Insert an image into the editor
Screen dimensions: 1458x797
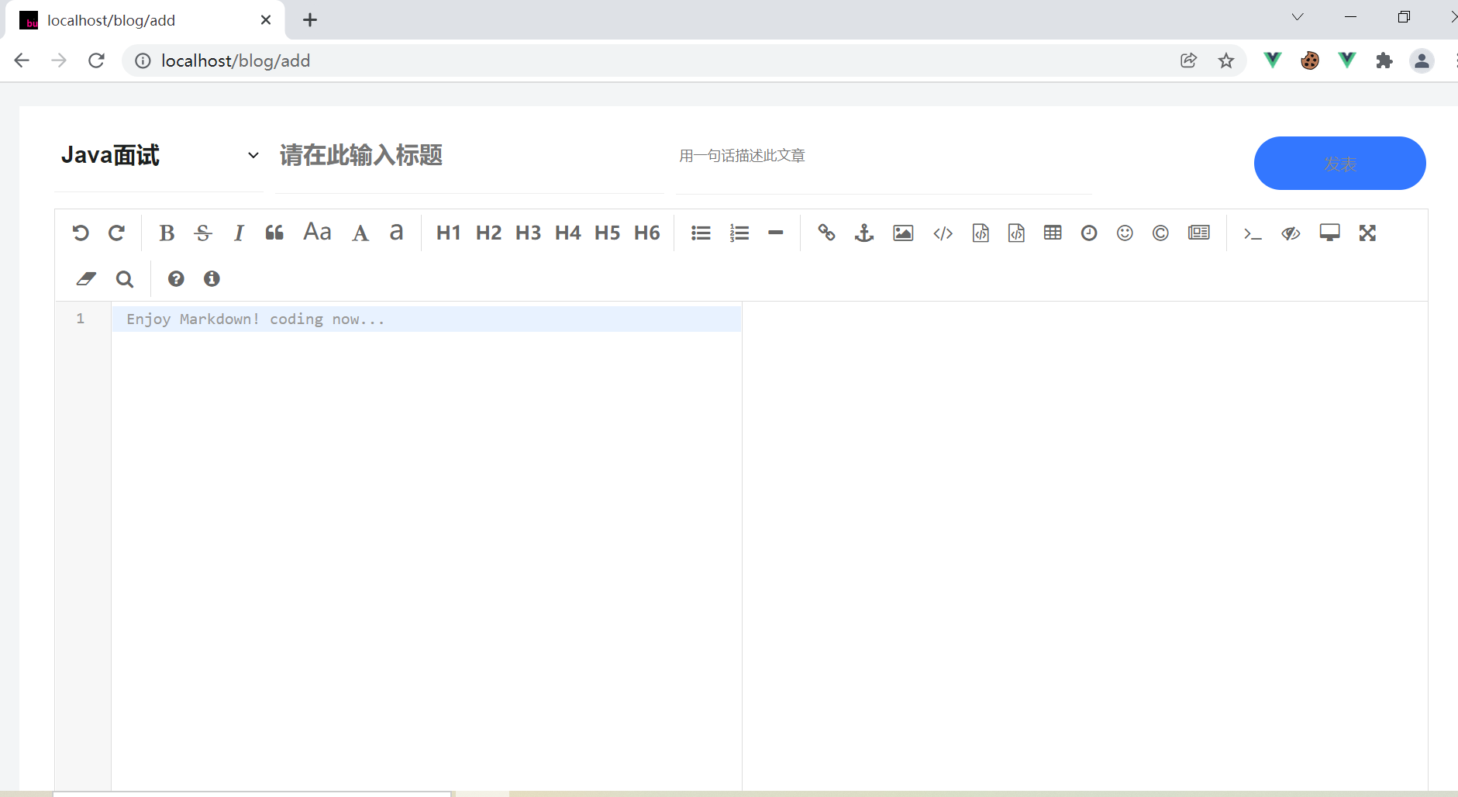901,233
